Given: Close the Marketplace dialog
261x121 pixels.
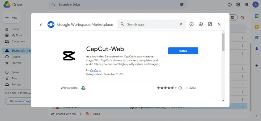Looking at the screenshot, I should [219, 24].
